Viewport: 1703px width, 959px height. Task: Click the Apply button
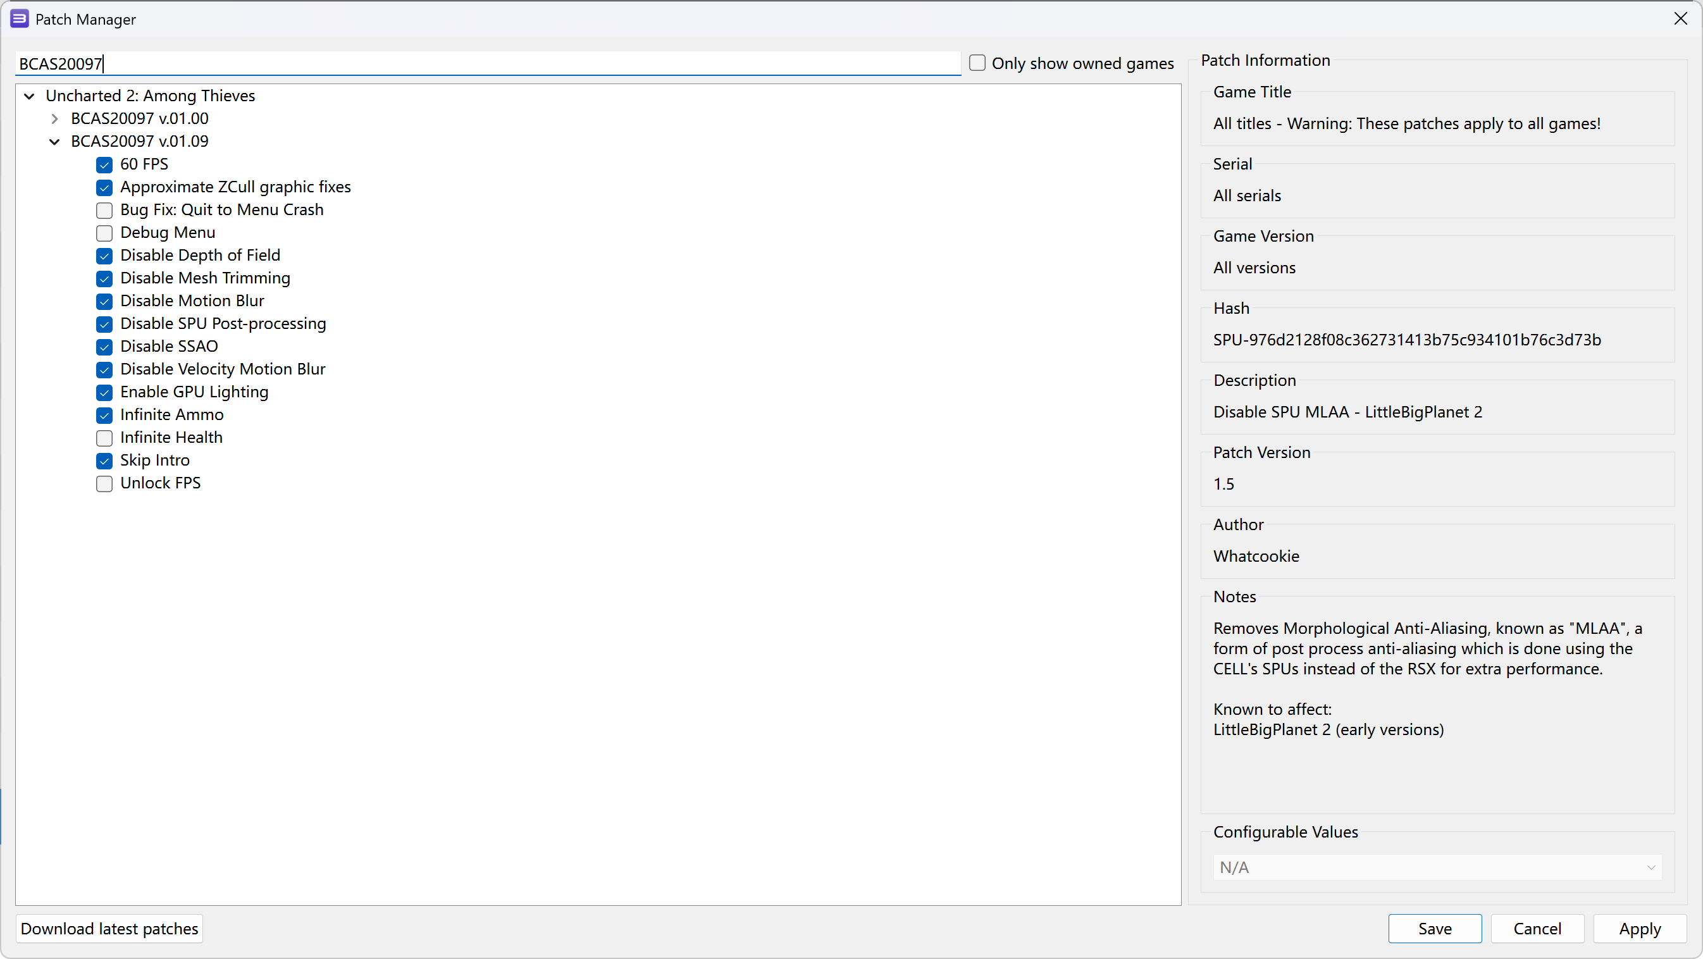1637,929
